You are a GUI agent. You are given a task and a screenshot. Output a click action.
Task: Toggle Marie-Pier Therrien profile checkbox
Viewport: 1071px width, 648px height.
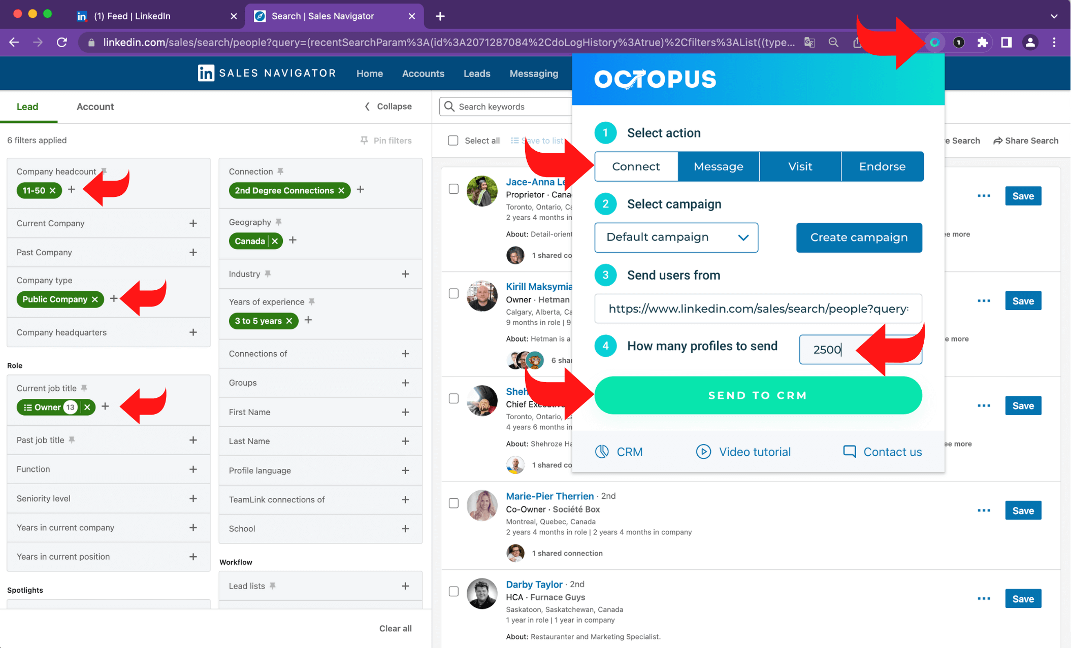click(453, 503)
